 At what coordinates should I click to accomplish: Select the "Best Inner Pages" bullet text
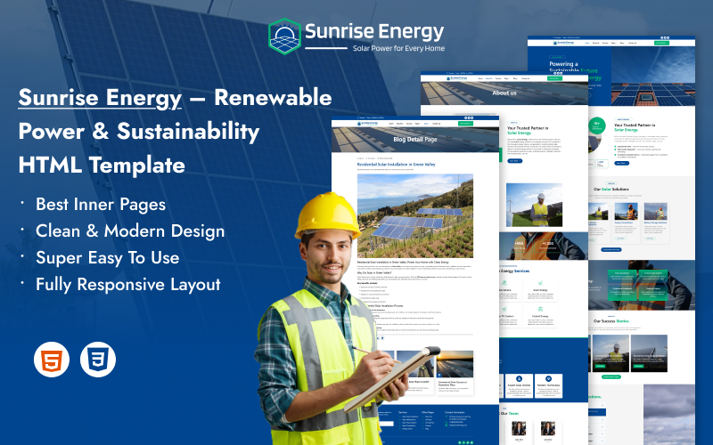(x=101, y=205)
